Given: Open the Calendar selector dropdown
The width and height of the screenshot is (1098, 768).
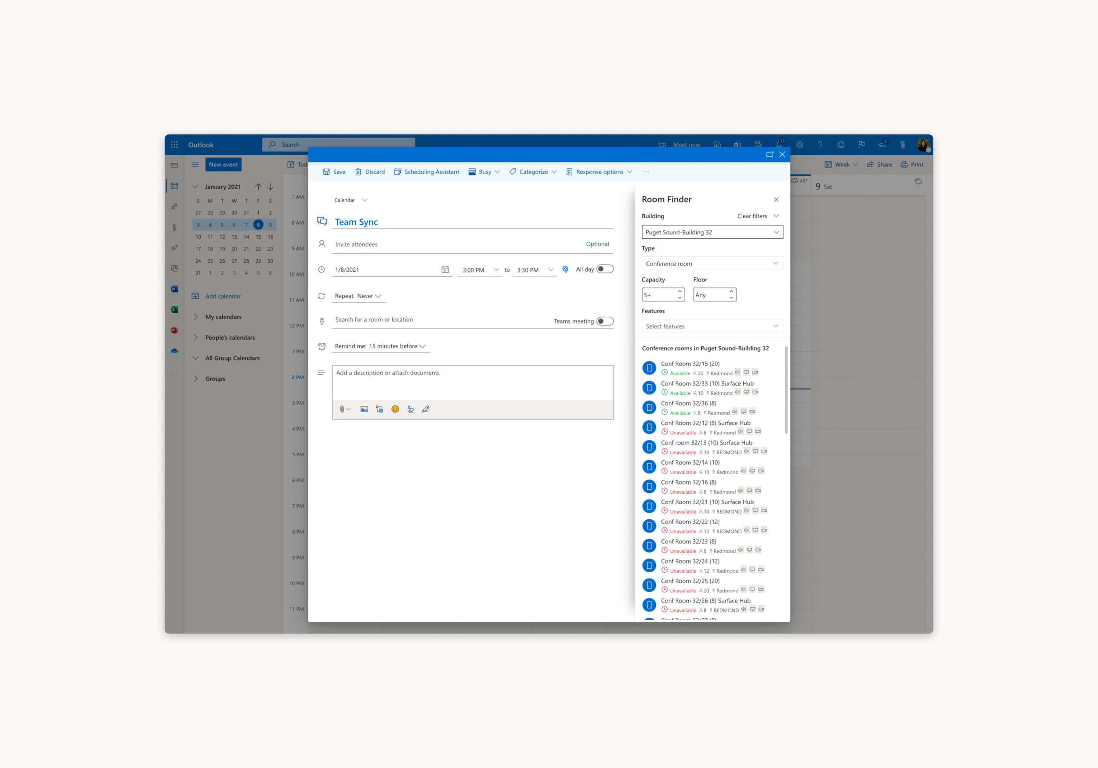Looking at the screenshot, I should 350,200.
